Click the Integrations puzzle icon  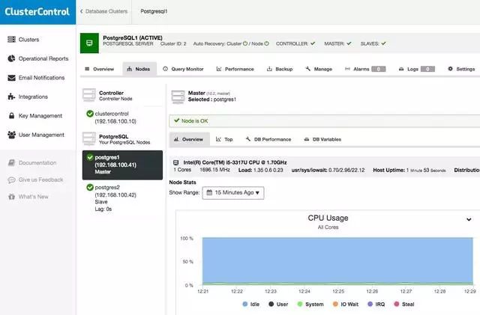[12, 97]
